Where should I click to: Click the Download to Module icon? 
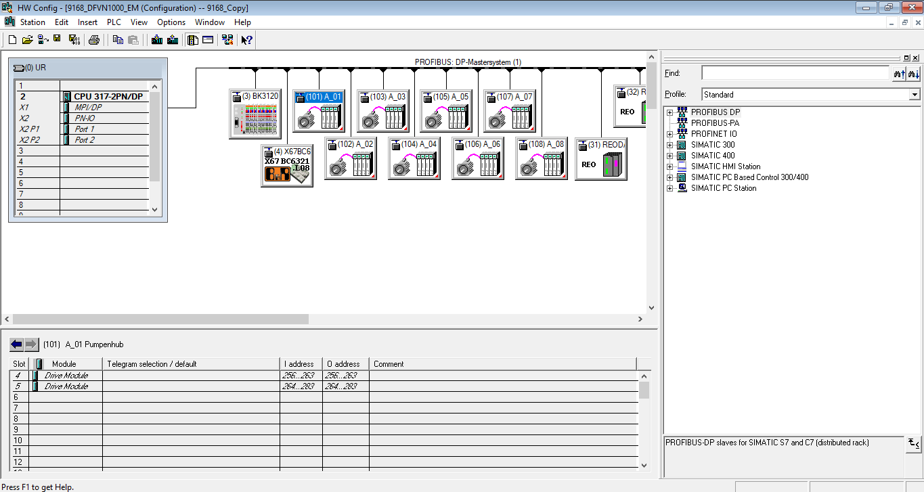click(x=157, y=40)
